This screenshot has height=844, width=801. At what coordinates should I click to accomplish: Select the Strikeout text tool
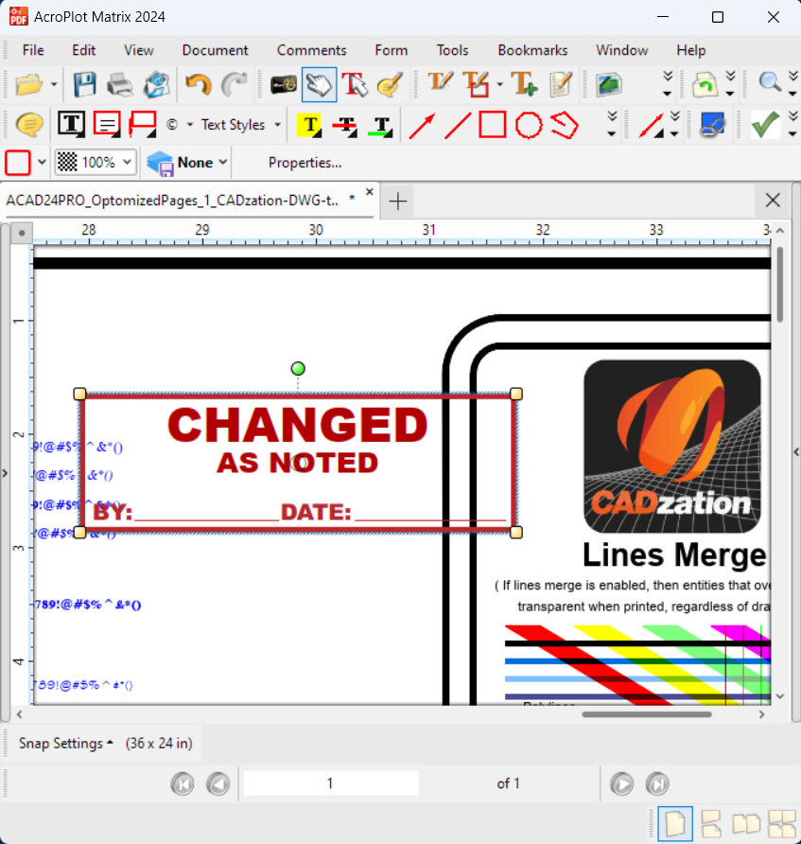345,125
